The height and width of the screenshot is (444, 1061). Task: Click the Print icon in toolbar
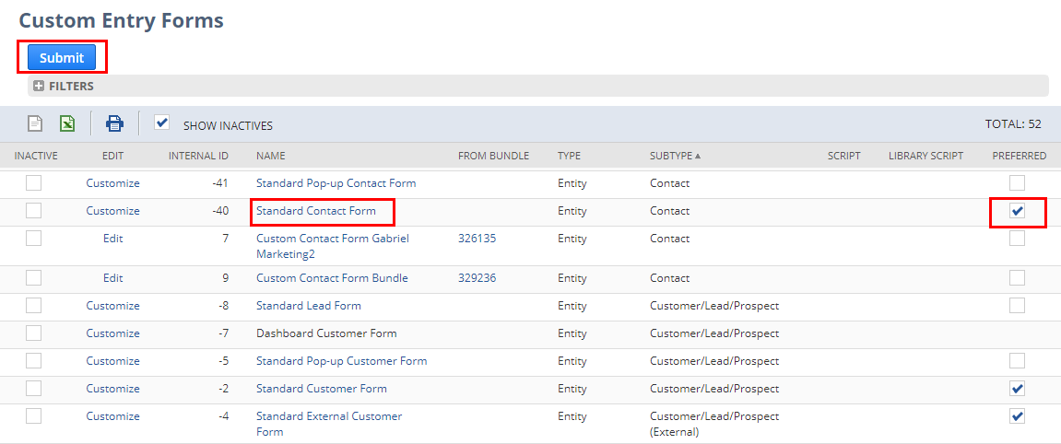(114, 123)
